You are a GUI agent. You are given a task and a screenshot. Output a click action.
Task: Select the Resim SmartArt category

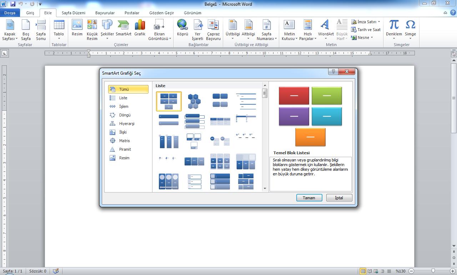click(128, 158)
